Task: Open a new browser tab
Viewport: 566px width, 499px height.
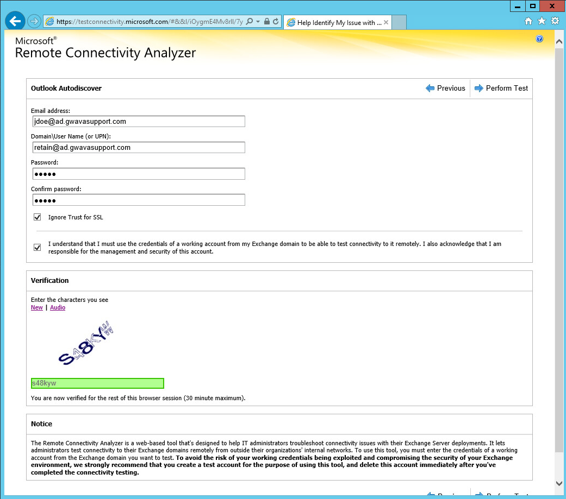Action: (x=399, y=22)
